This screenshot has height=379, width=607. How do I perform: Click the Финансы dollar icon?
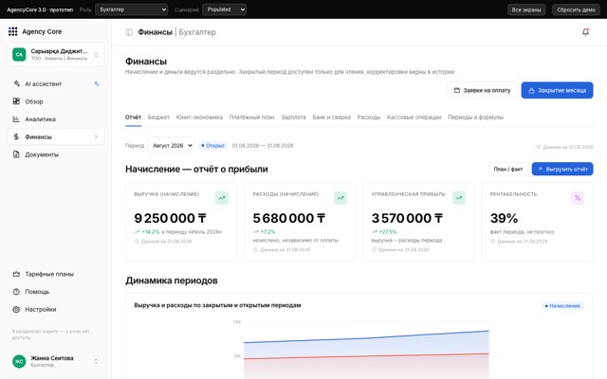[x=16, y=136]
